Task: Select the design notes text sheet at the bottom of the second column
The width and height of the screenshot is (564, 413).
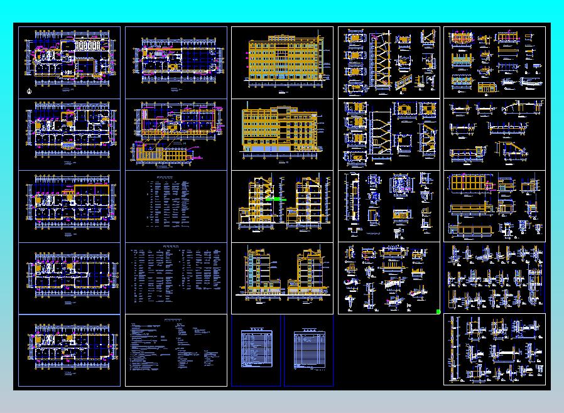Action: point(176,350)
